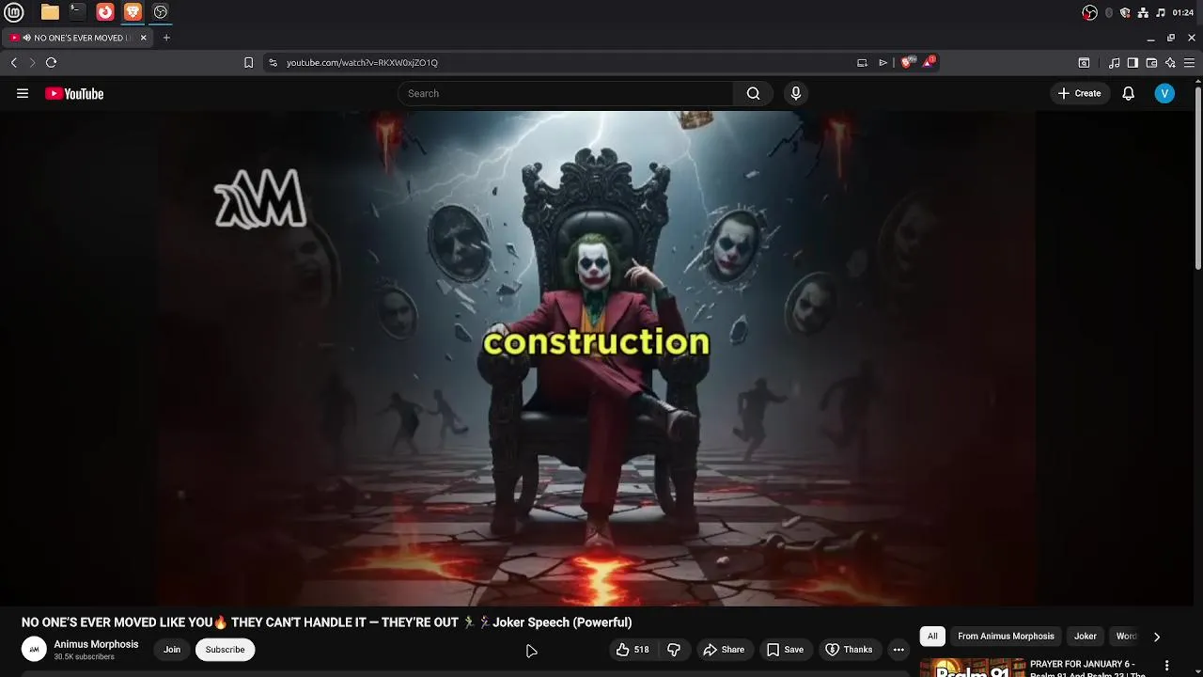Close the YouTube browser tab
This screenshot has height=677, width=1203.
(144, 38)
